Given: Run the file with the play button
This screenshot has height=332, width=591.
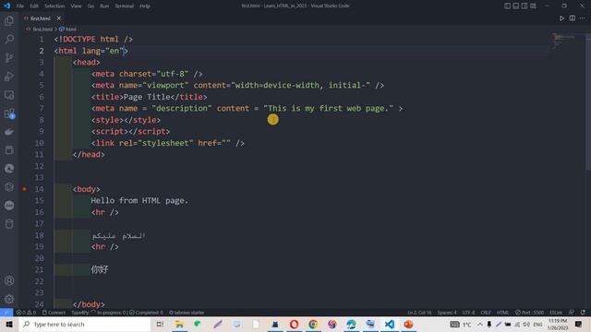Looking at the screenshot, I should click(561, 18).
